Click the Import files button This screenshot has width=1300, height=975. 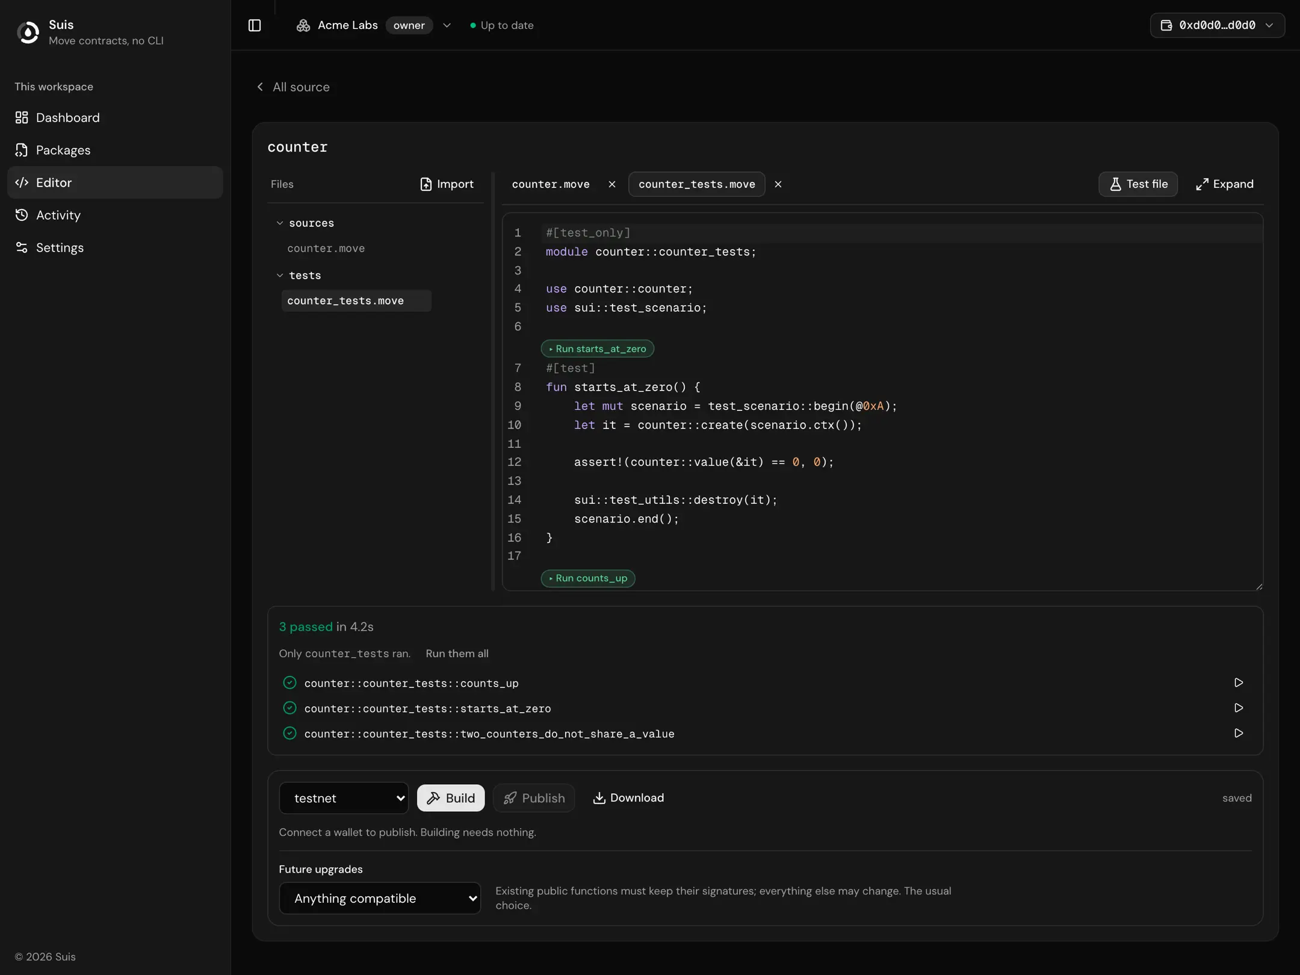[447, 184]
